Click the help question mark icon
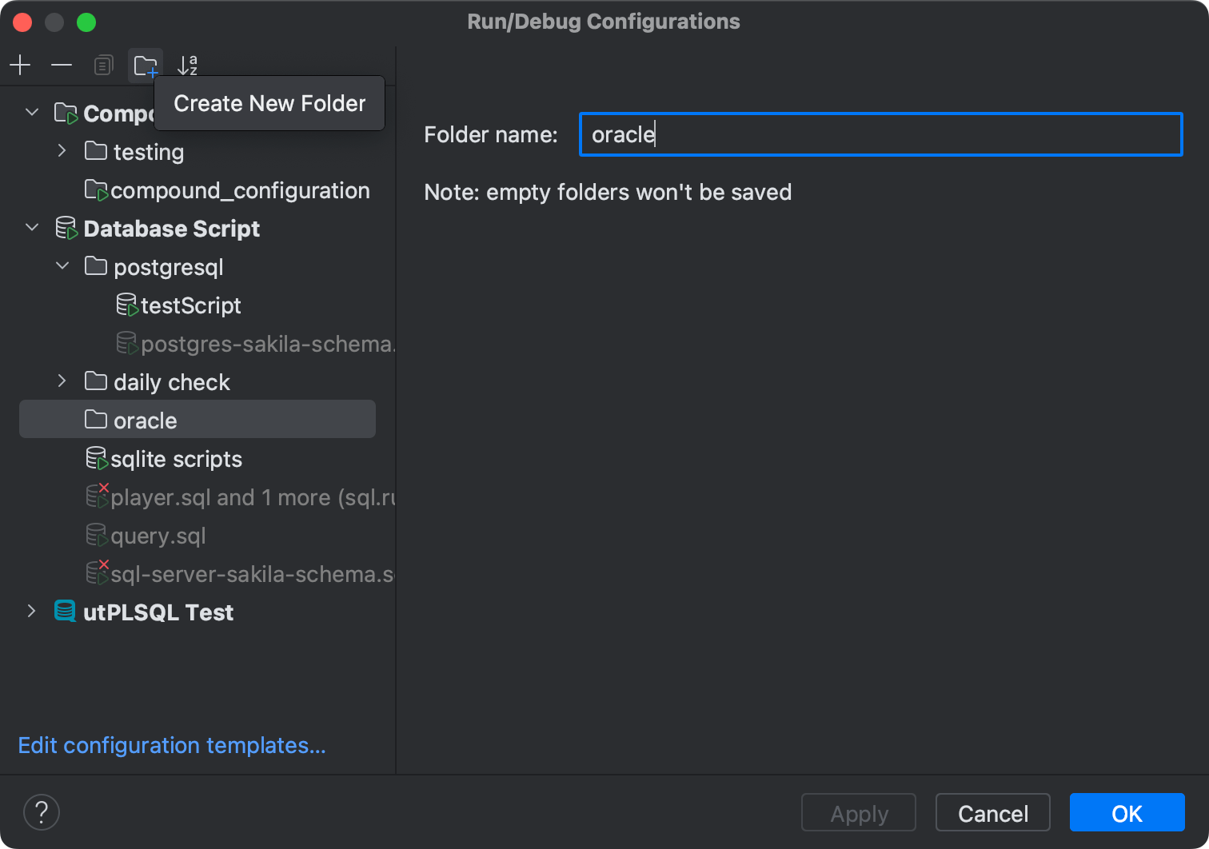Viewport: 1209px width, 849px height. pyautogui.click(x=42, y=812)
